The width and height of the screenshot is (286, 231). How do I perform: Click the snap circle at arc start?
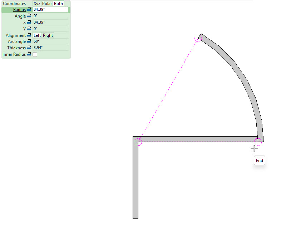pos(258,142)
